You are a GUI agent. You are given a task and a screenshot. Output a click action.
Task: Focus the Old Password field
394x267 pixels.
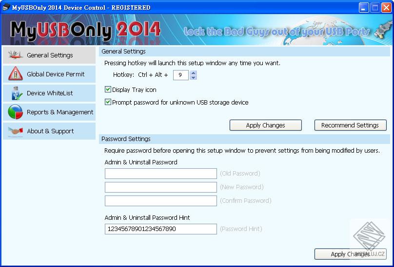click(161, 174)
